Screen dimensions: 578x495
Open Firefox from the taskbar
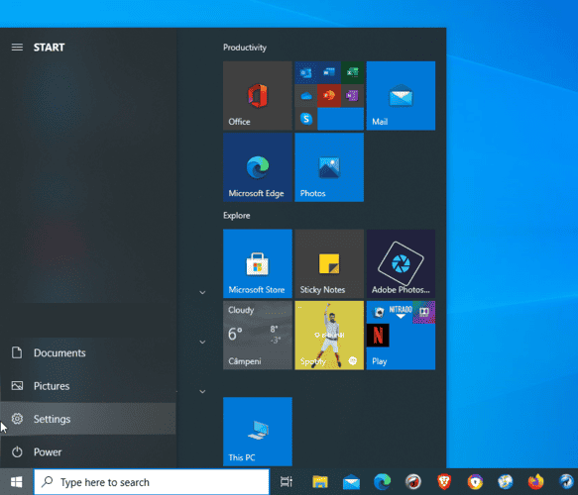535,482
